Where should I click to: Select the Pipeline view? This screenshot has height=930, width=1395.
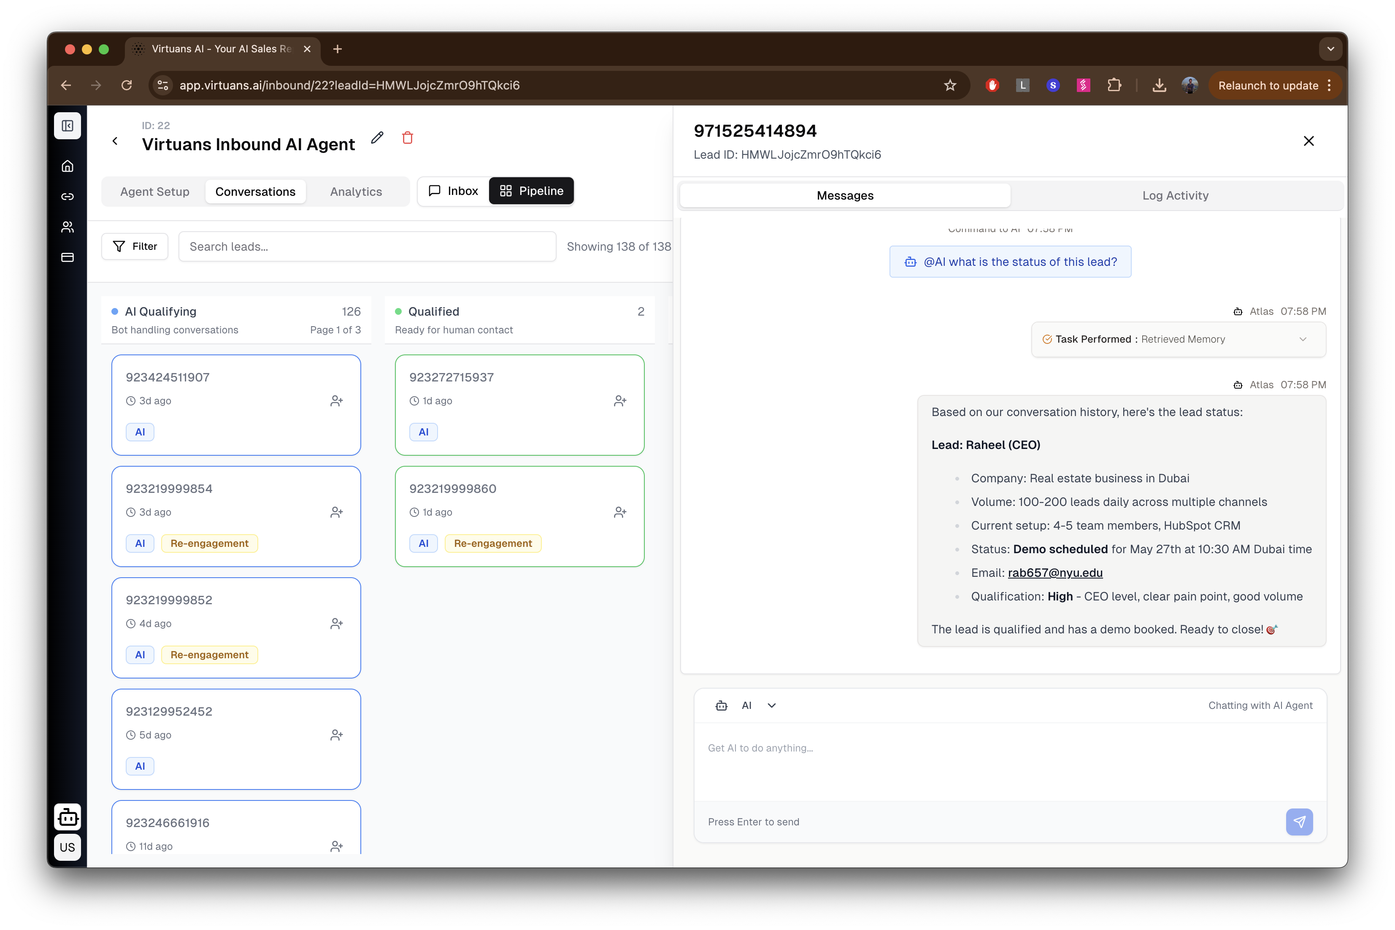coord(531,191)
